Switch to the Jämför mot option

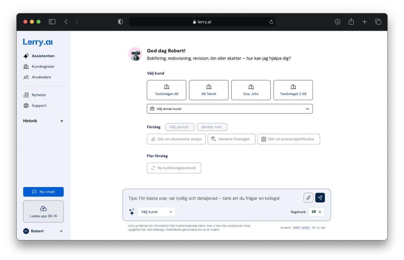click(x=212, y=127)
